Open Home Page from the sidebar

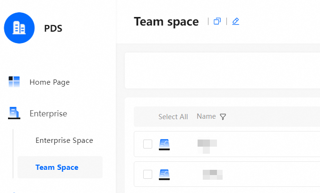coord(49,82)
